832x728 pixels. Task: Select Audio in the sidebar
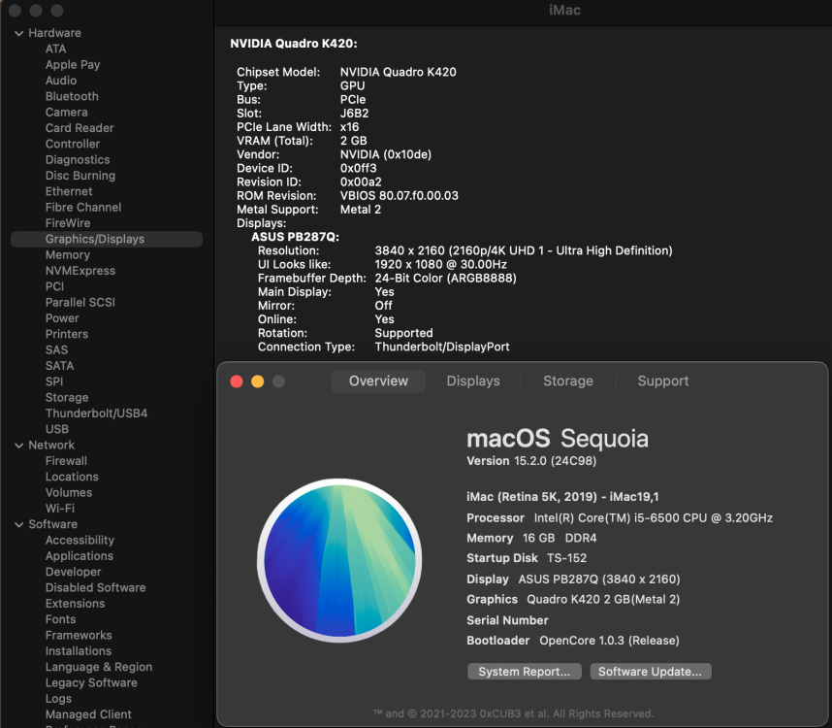[61, 81]
